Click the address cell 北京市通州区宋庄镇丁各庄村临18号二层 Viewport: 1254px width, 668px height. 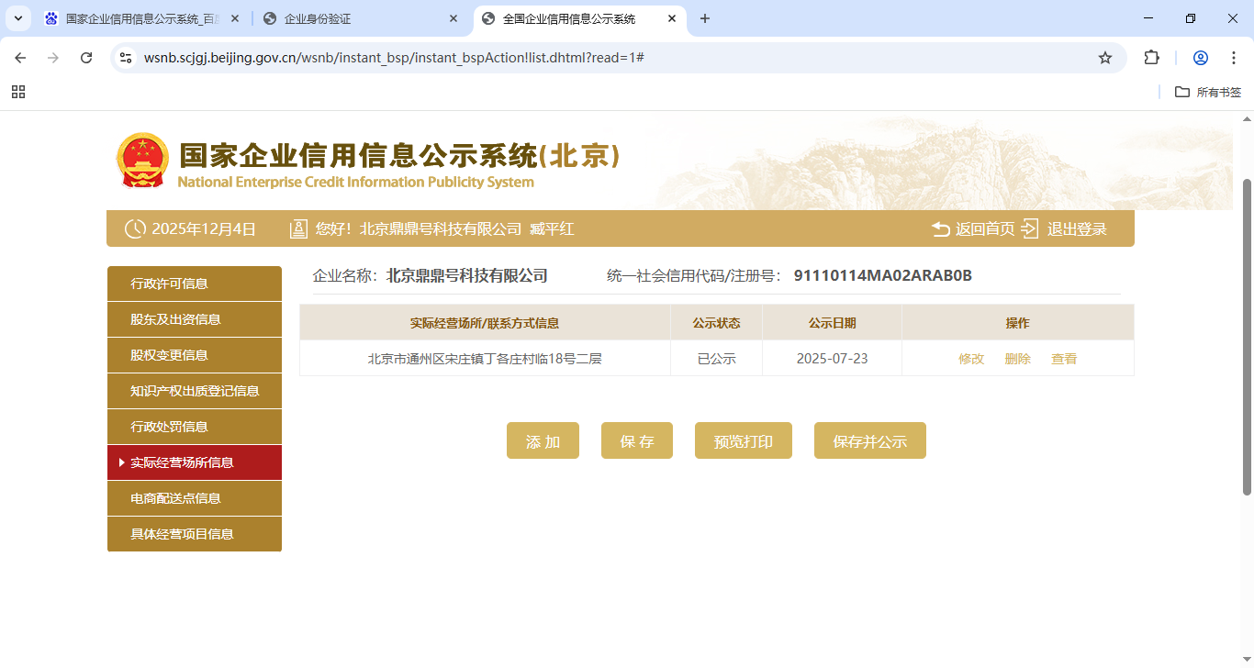coord(485,359)
